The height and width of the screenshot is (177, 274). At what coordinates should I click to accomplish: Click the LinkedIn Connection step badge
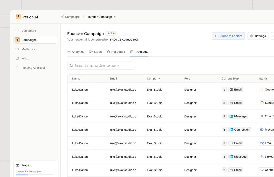click(x=240, y=130)
